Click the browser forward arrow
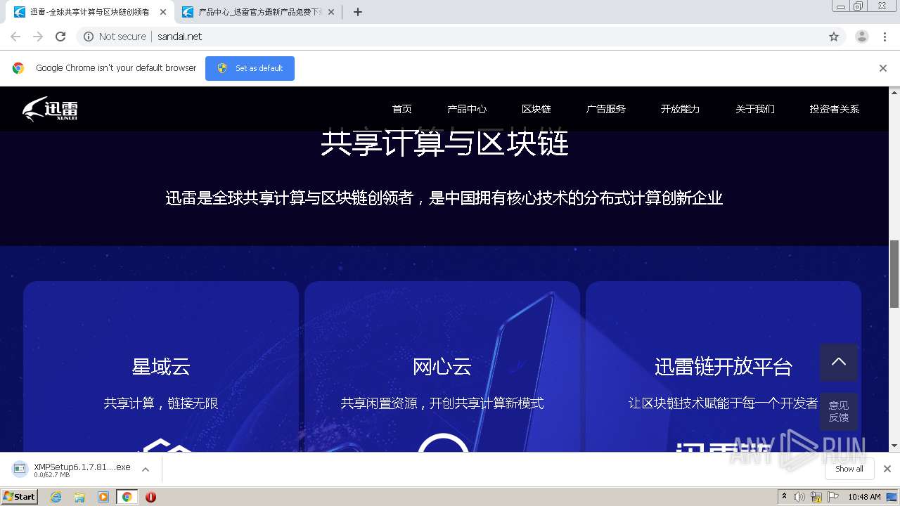900x506 pixels. 38,37
